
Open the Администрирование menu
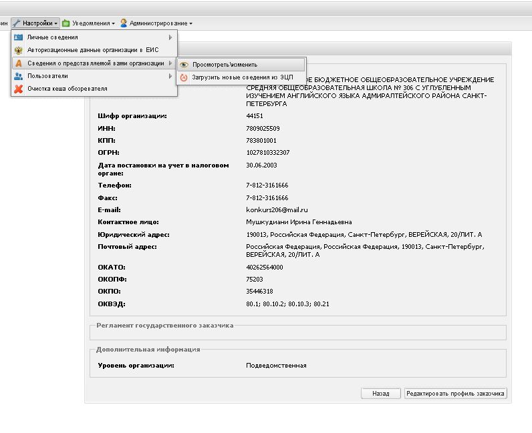pos(156,23)
